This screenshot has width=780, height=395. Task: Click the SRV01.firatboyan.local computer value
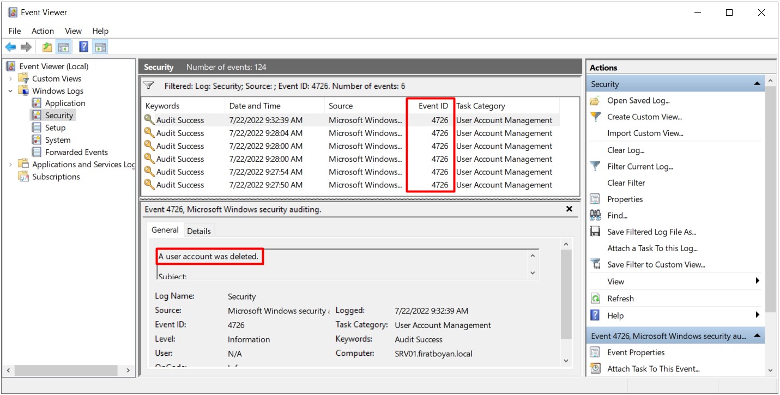[x=433, y=354]
